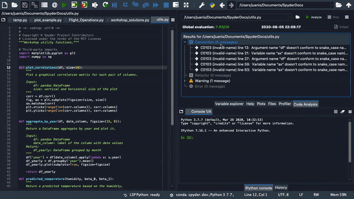
Task: Switch to plot_example.py tab
Action: tap(48, 20)
